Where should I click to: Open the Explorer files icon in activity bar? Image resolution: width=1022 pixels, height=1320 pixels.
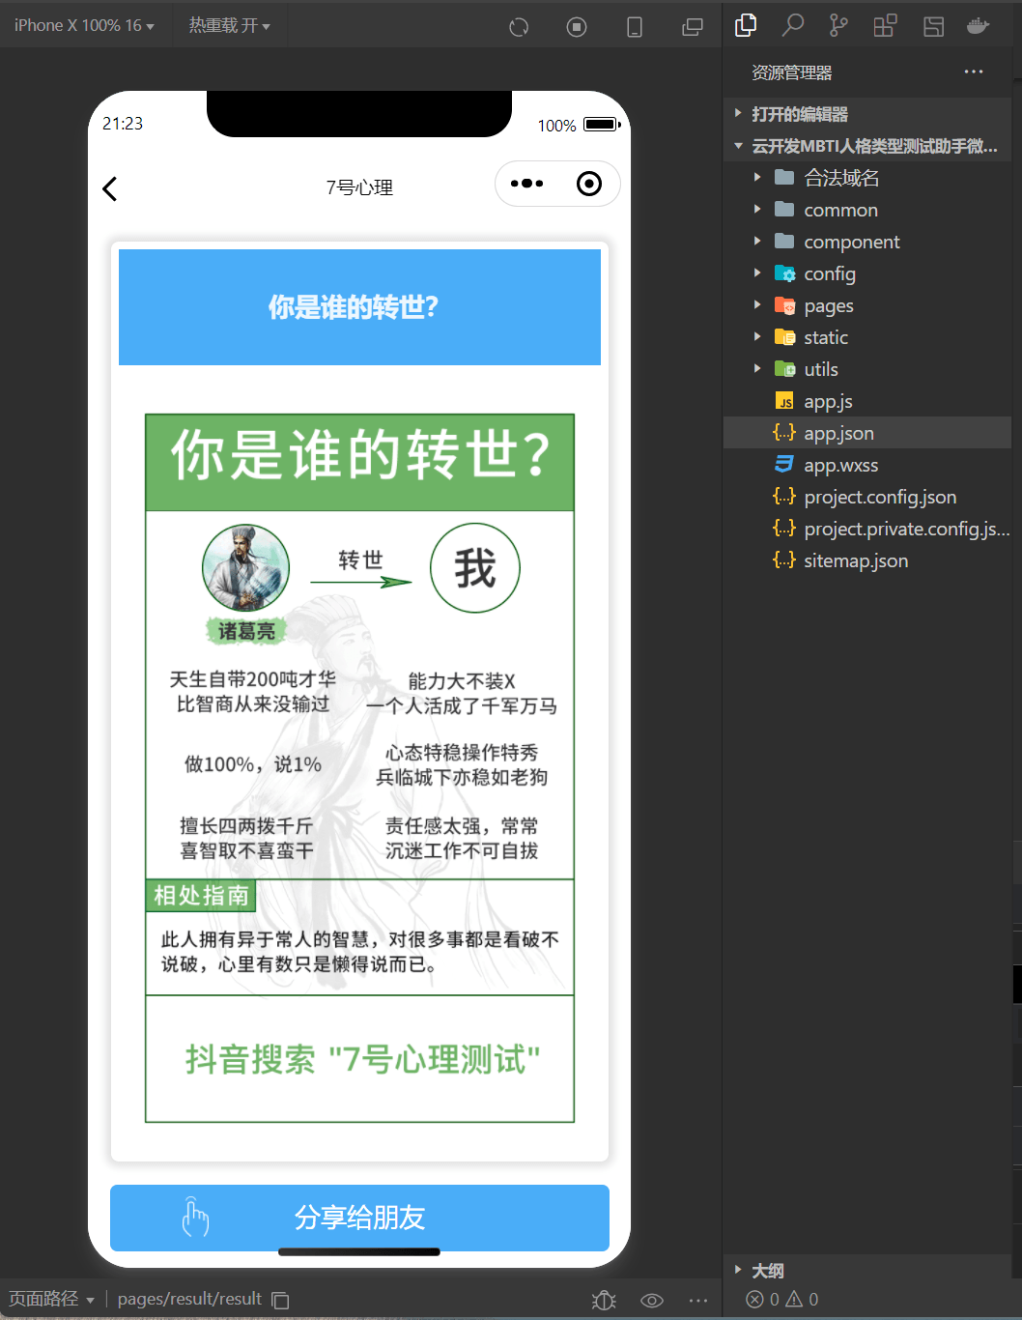click(x=746, y=25)
